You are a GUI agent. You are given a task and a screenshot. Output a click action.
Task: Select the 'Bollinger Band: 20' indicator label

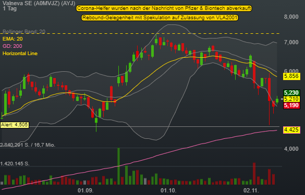(24, 31)
